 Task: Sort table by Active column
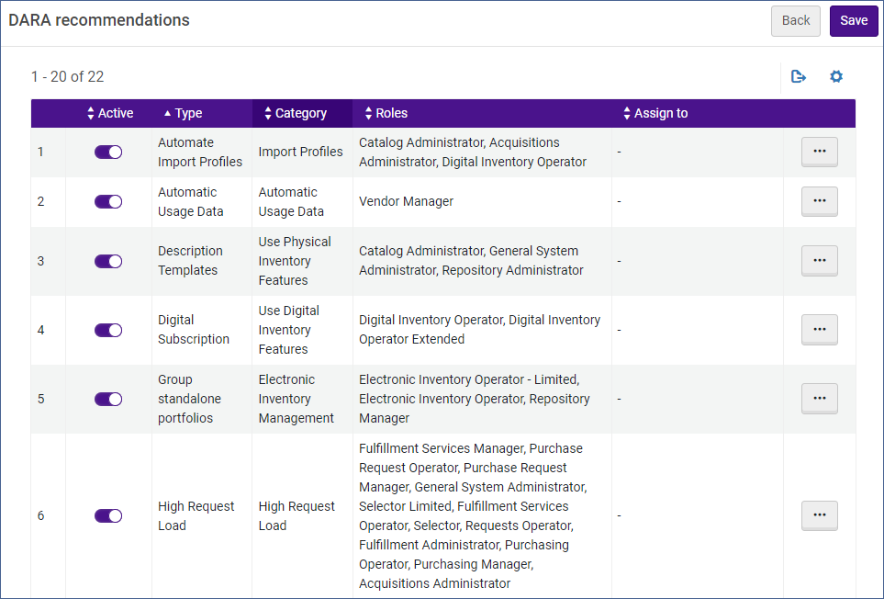pos(110,113)
